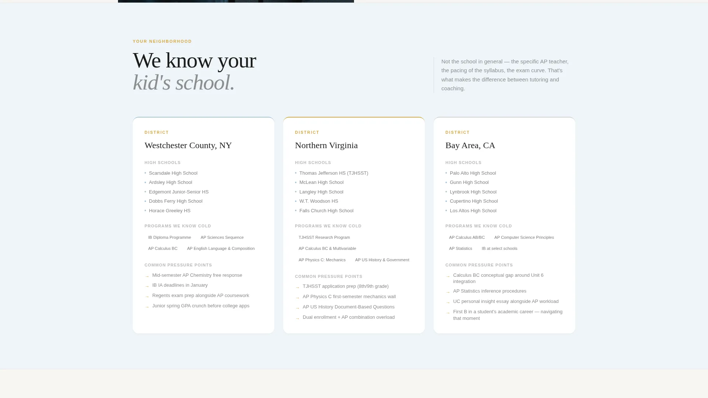Click Mid-semester AP Chemistry free response item
This screenshot has width=708, height=398.
point(197,275)
